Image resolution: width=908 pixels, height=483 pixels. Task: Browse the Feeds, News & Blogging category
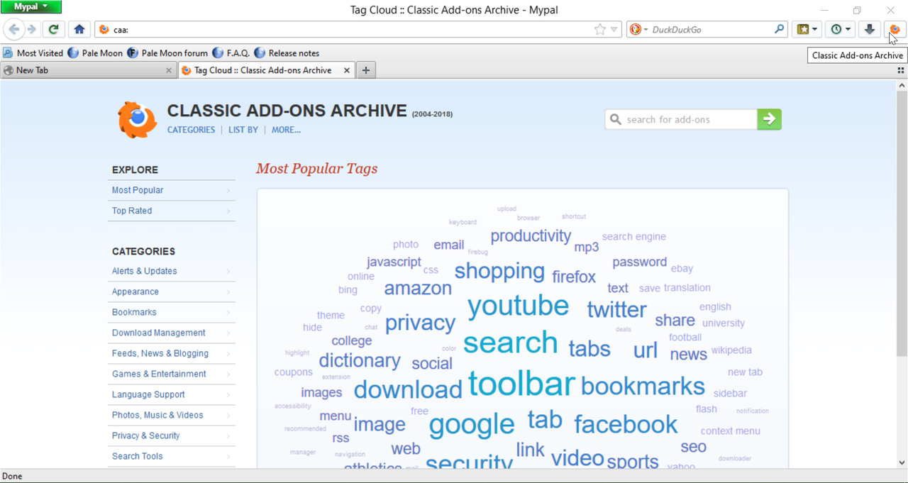click(x=171, y=353)
